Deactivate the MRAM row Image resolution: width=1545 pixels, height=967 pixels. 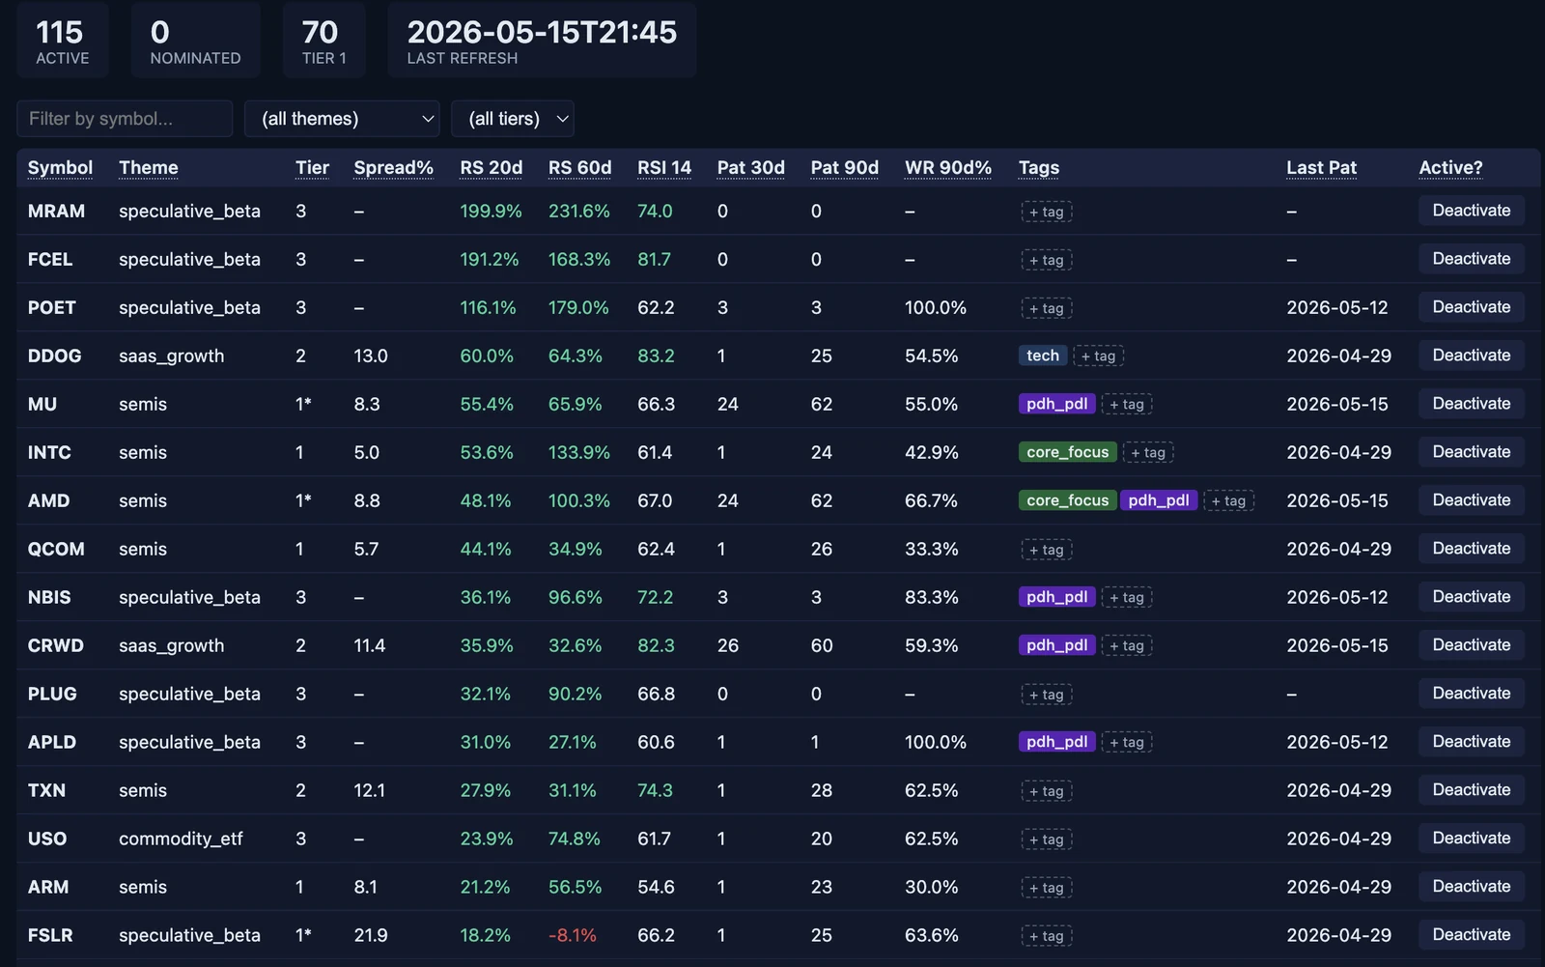[x=1471, y=211]
